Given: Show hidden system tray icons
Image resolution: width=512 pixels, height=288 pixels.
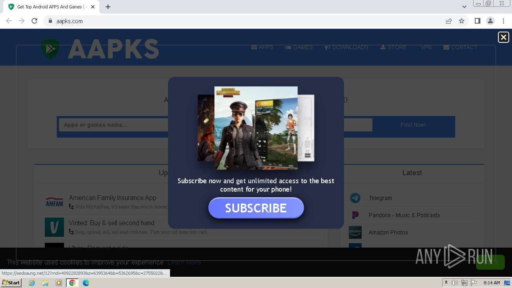Looking at the screenshot, I should point(446,283).
